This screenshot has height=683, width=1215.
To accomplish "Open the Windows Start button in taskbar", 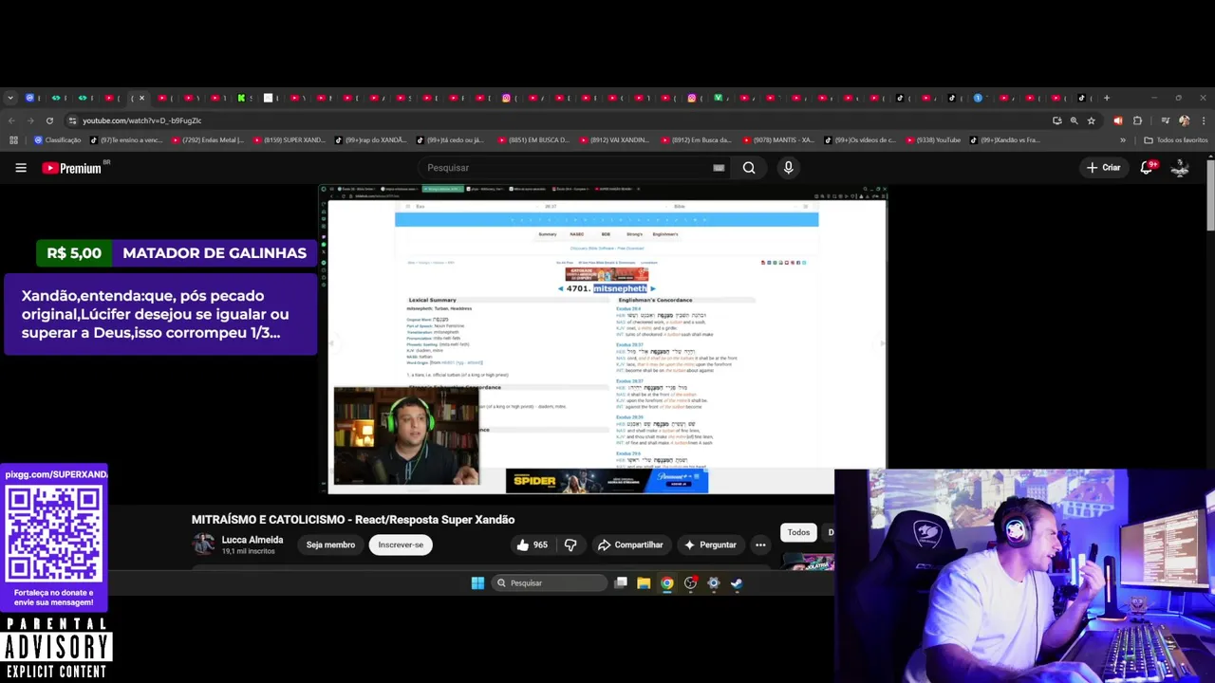I will tap(477, 583).
